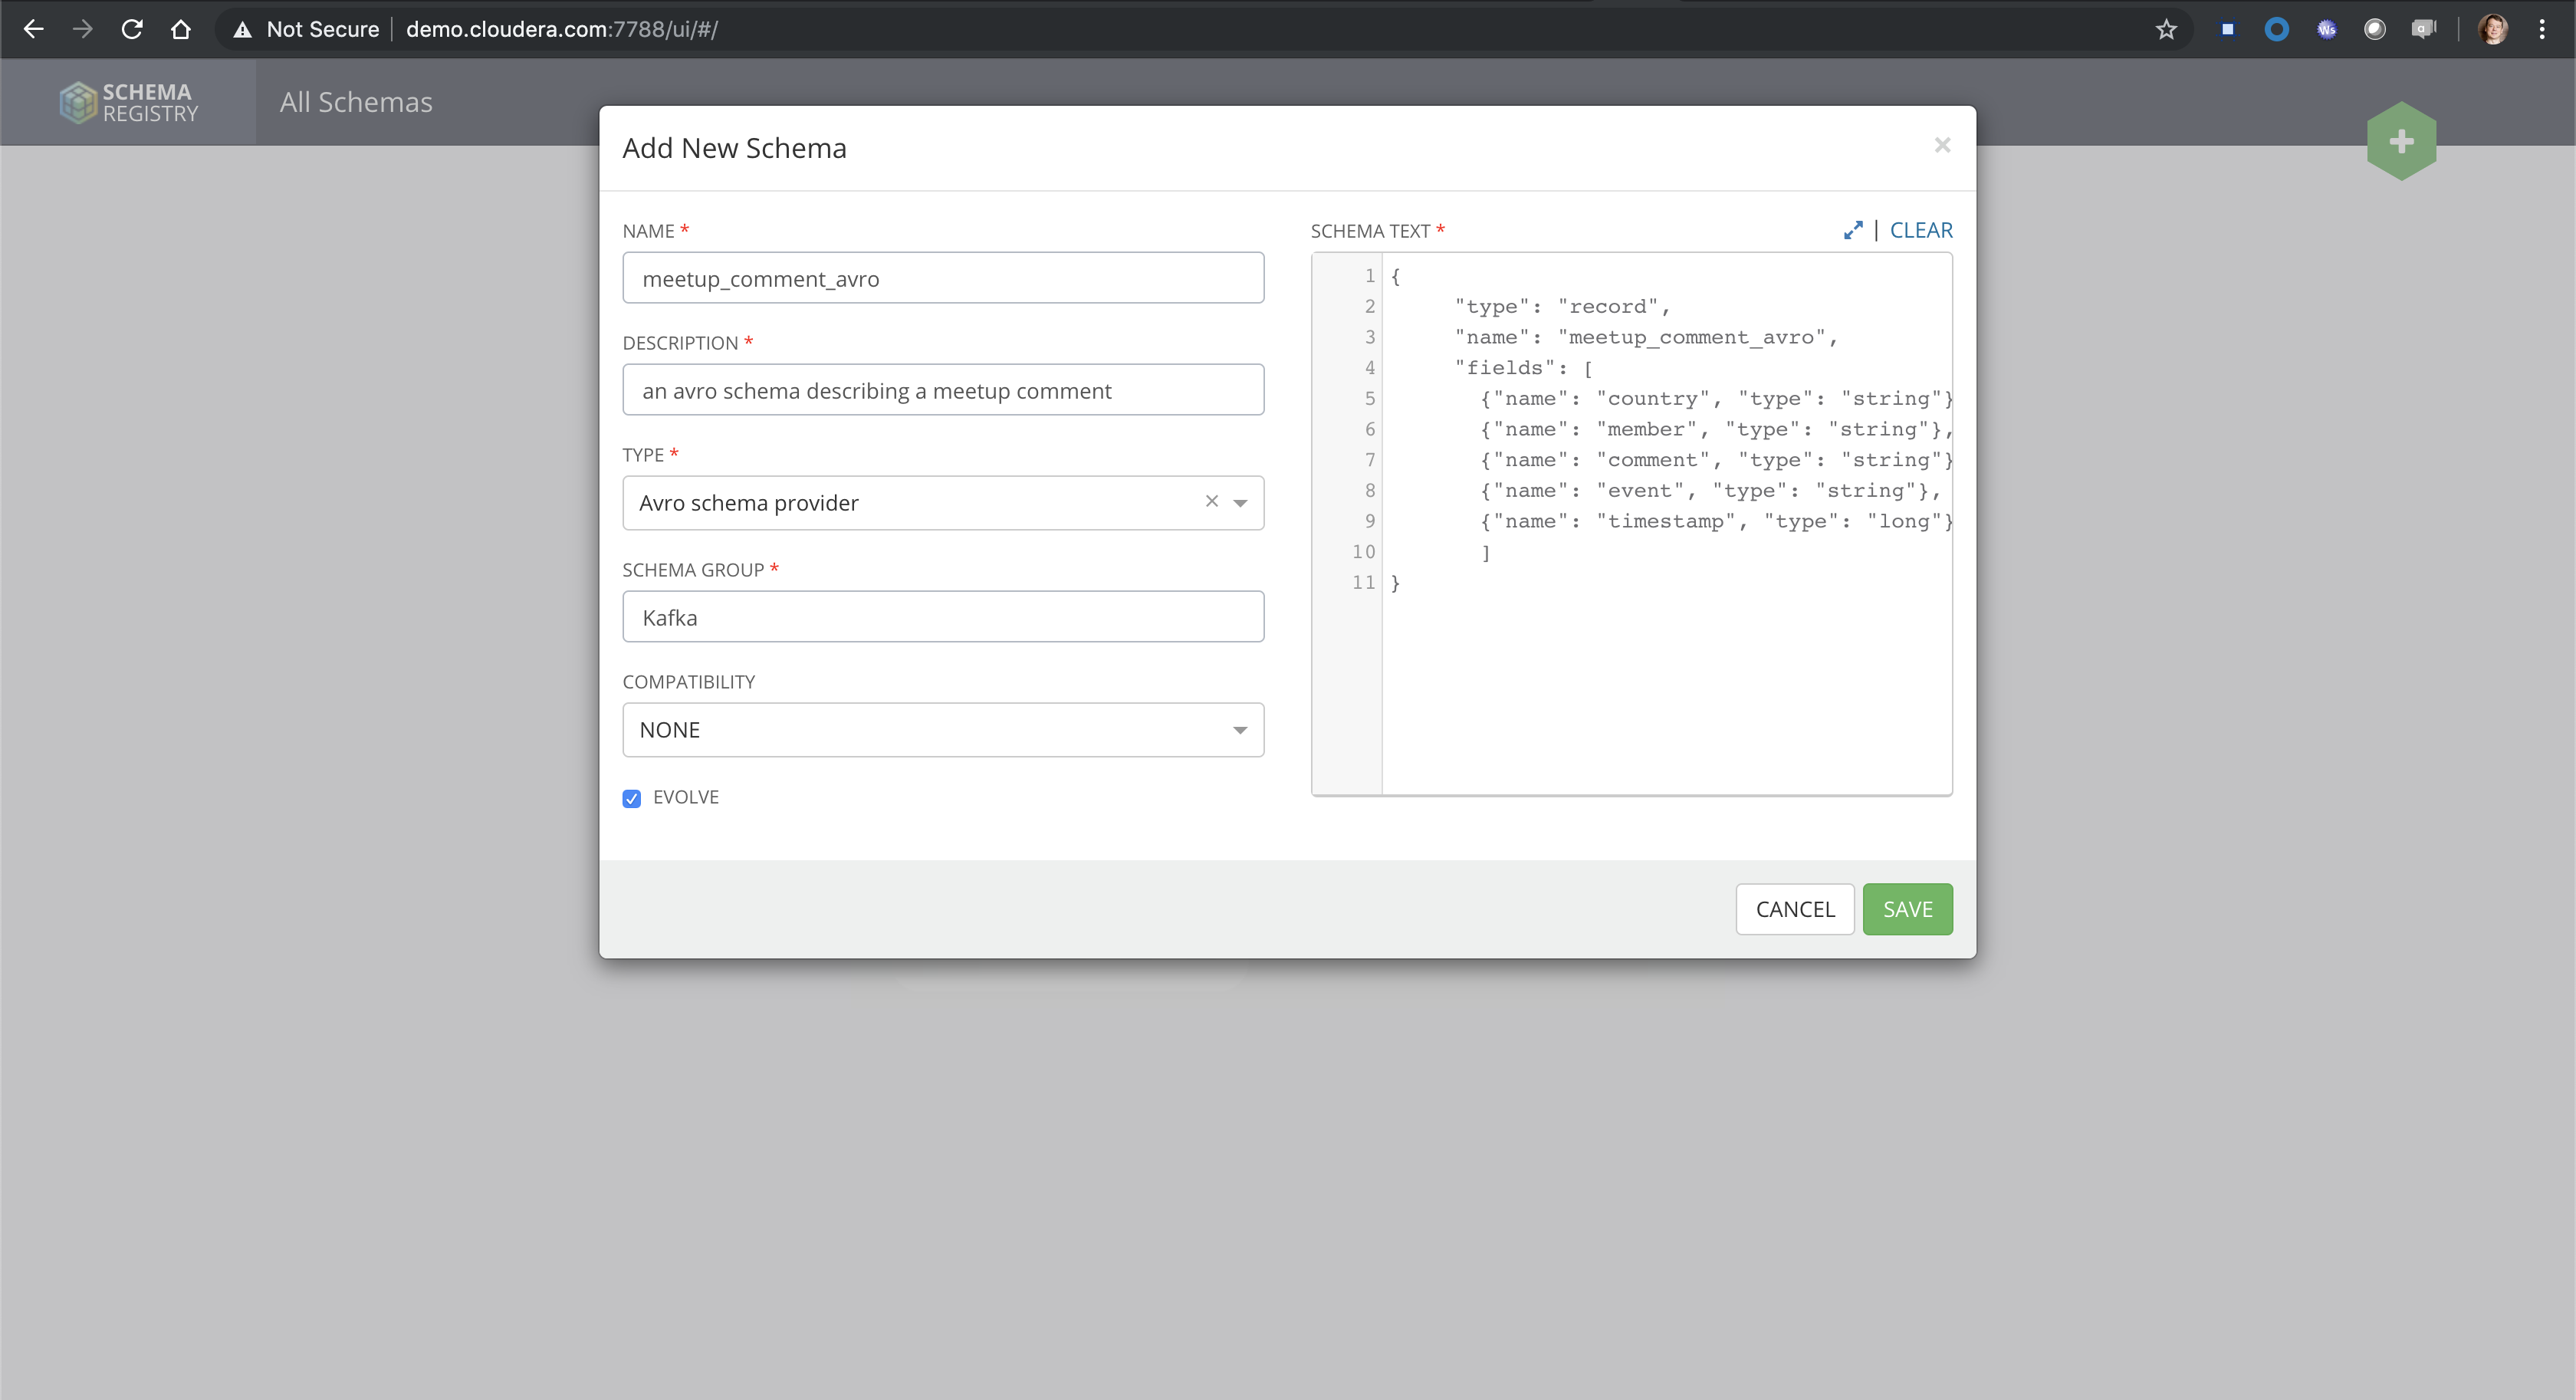Screen dimensions: 2576x1400
Task: Go to browser home page
Action: (x=181, y=29)
